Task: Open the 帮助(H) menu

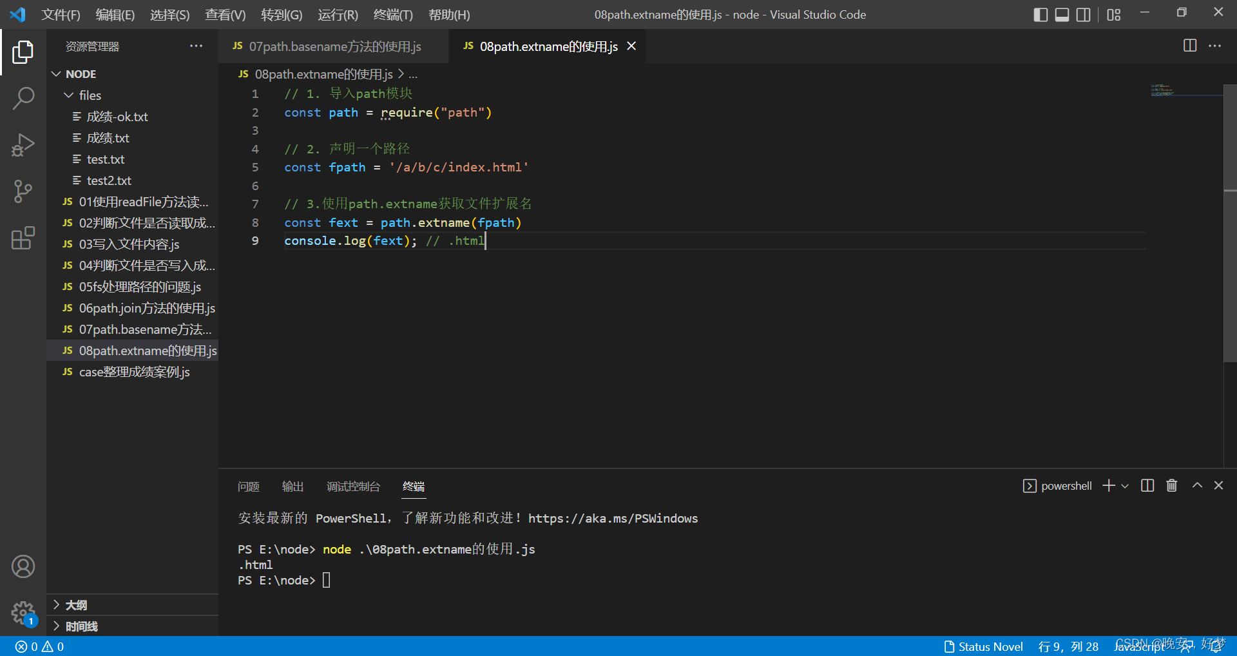Action: (x=449, y=15)
